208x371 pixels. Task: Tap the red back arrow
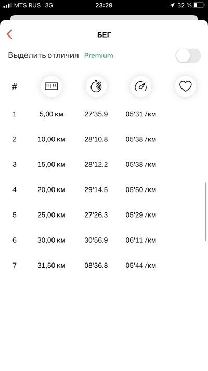click(9, 34)
